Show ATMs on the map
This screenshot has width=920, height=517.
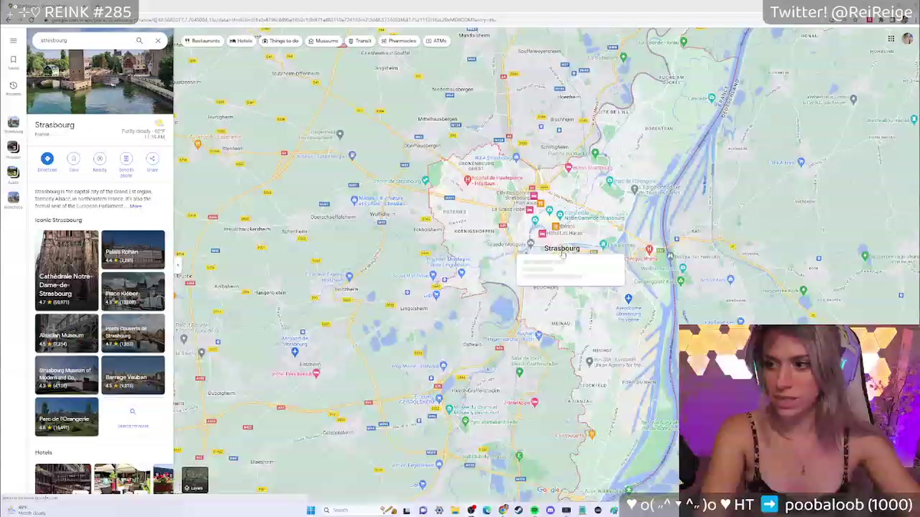point(437,41)
